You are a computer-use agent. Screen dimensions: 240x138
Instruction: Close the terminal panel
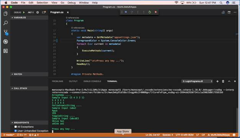tap(235, 81)
